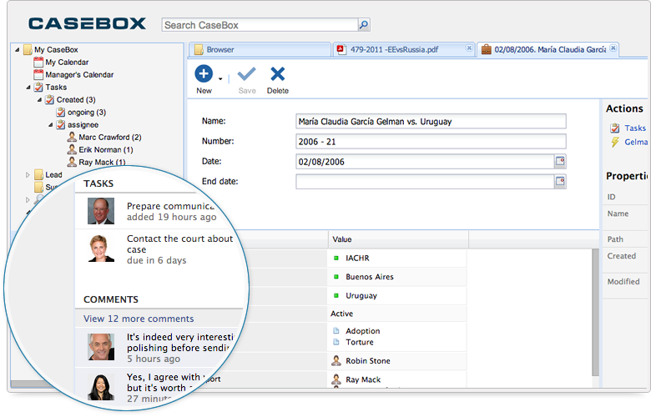The width and height of the screenshot is (651, 417).
Task: Click the Delete X icon
Action: (278, 74)
